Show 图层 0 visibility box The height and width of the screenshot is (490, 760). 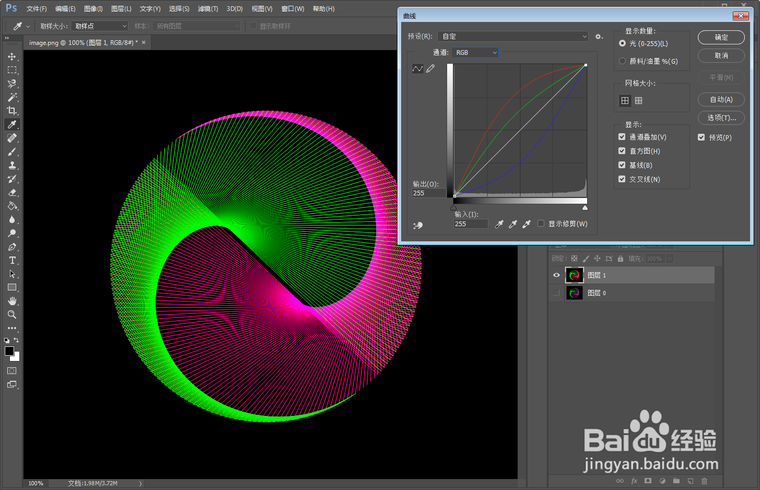click(x=556, y=293)
